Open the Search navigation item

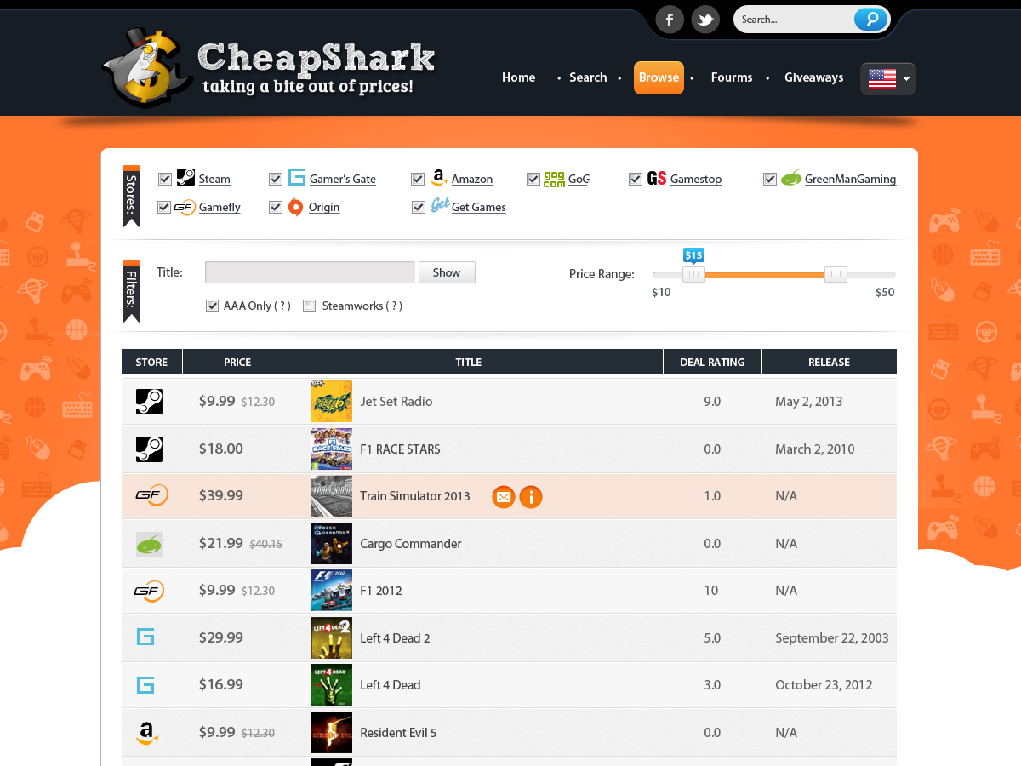click(x=588, y=77)
